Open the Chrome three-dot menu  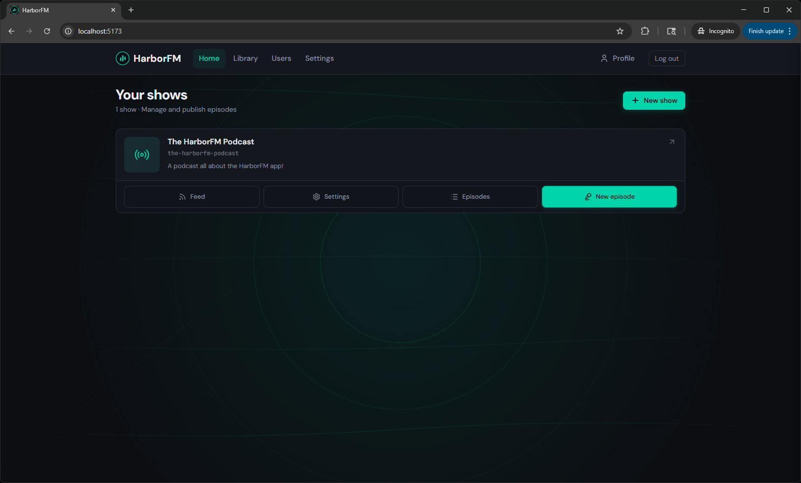[790, 31]
